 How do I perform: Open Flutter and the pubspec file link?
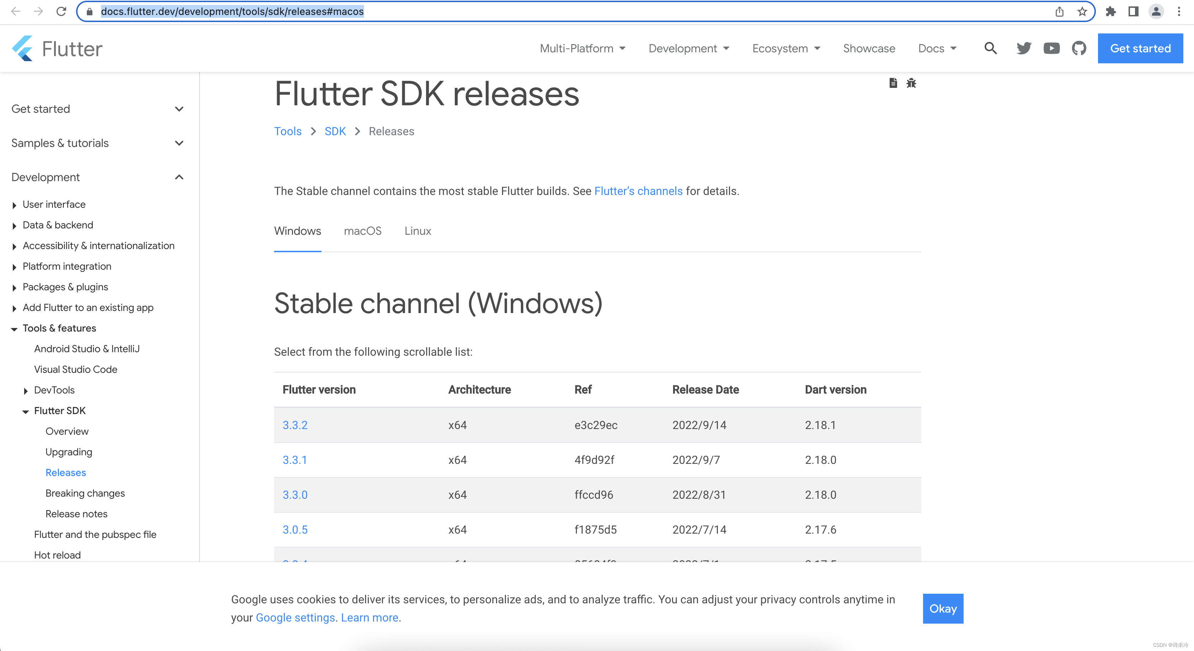[95, 535]
